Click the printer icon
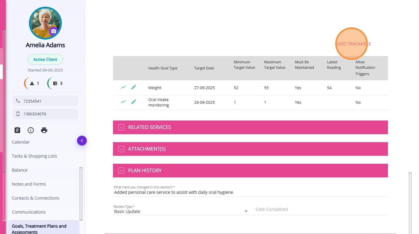Screen dimensions: 419x234 click(44, 130)
